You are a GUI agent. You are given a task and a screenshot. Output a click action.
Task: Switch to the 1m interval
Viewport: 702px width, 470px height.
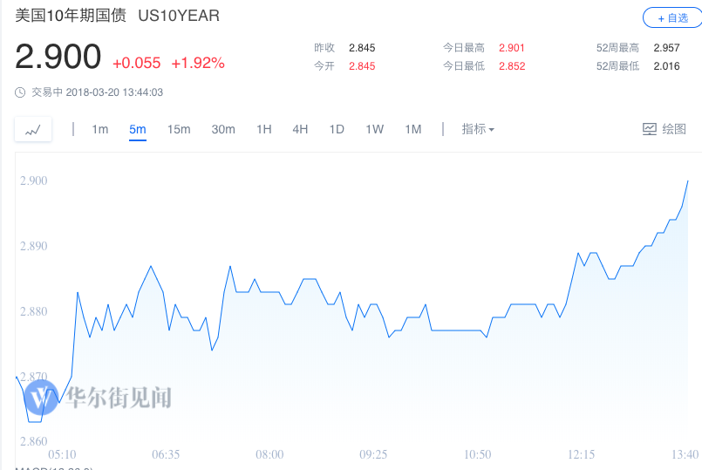tap(100, 129)
